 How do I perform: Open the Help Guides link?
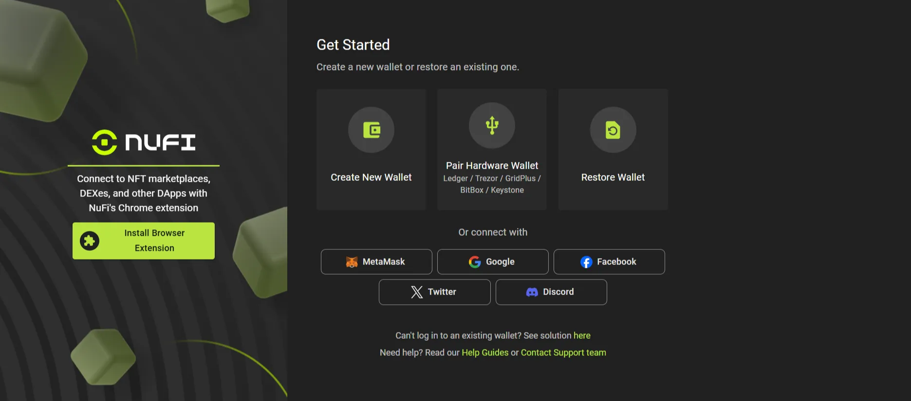pyautogui.click(x=484, y=353)
